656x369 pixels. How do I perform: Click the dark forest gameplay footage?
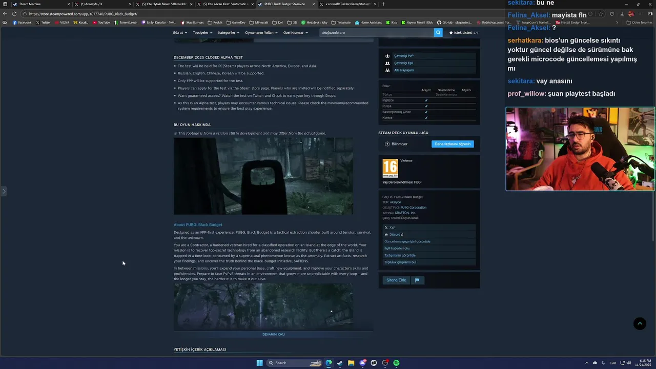click(x=263, y=306)
